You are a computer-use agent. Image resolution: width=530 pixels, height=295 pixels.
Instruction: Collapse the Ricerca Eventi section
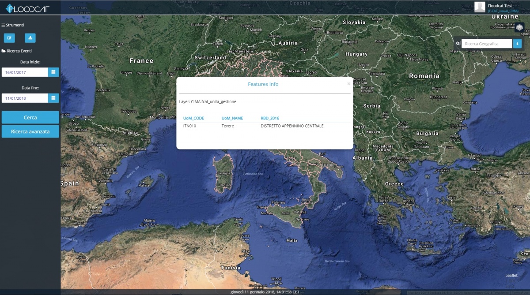point(17,51)
